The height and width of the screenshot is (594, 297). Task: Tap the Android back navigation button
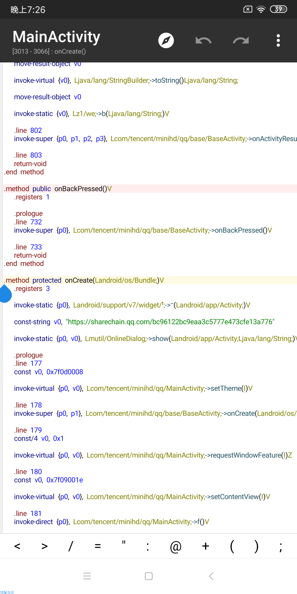pos(211,576)
